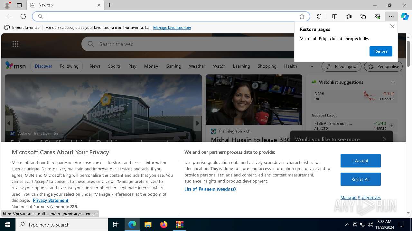412x231 pixels.
Task: Open the Sports category
Action: pos(114,66)
